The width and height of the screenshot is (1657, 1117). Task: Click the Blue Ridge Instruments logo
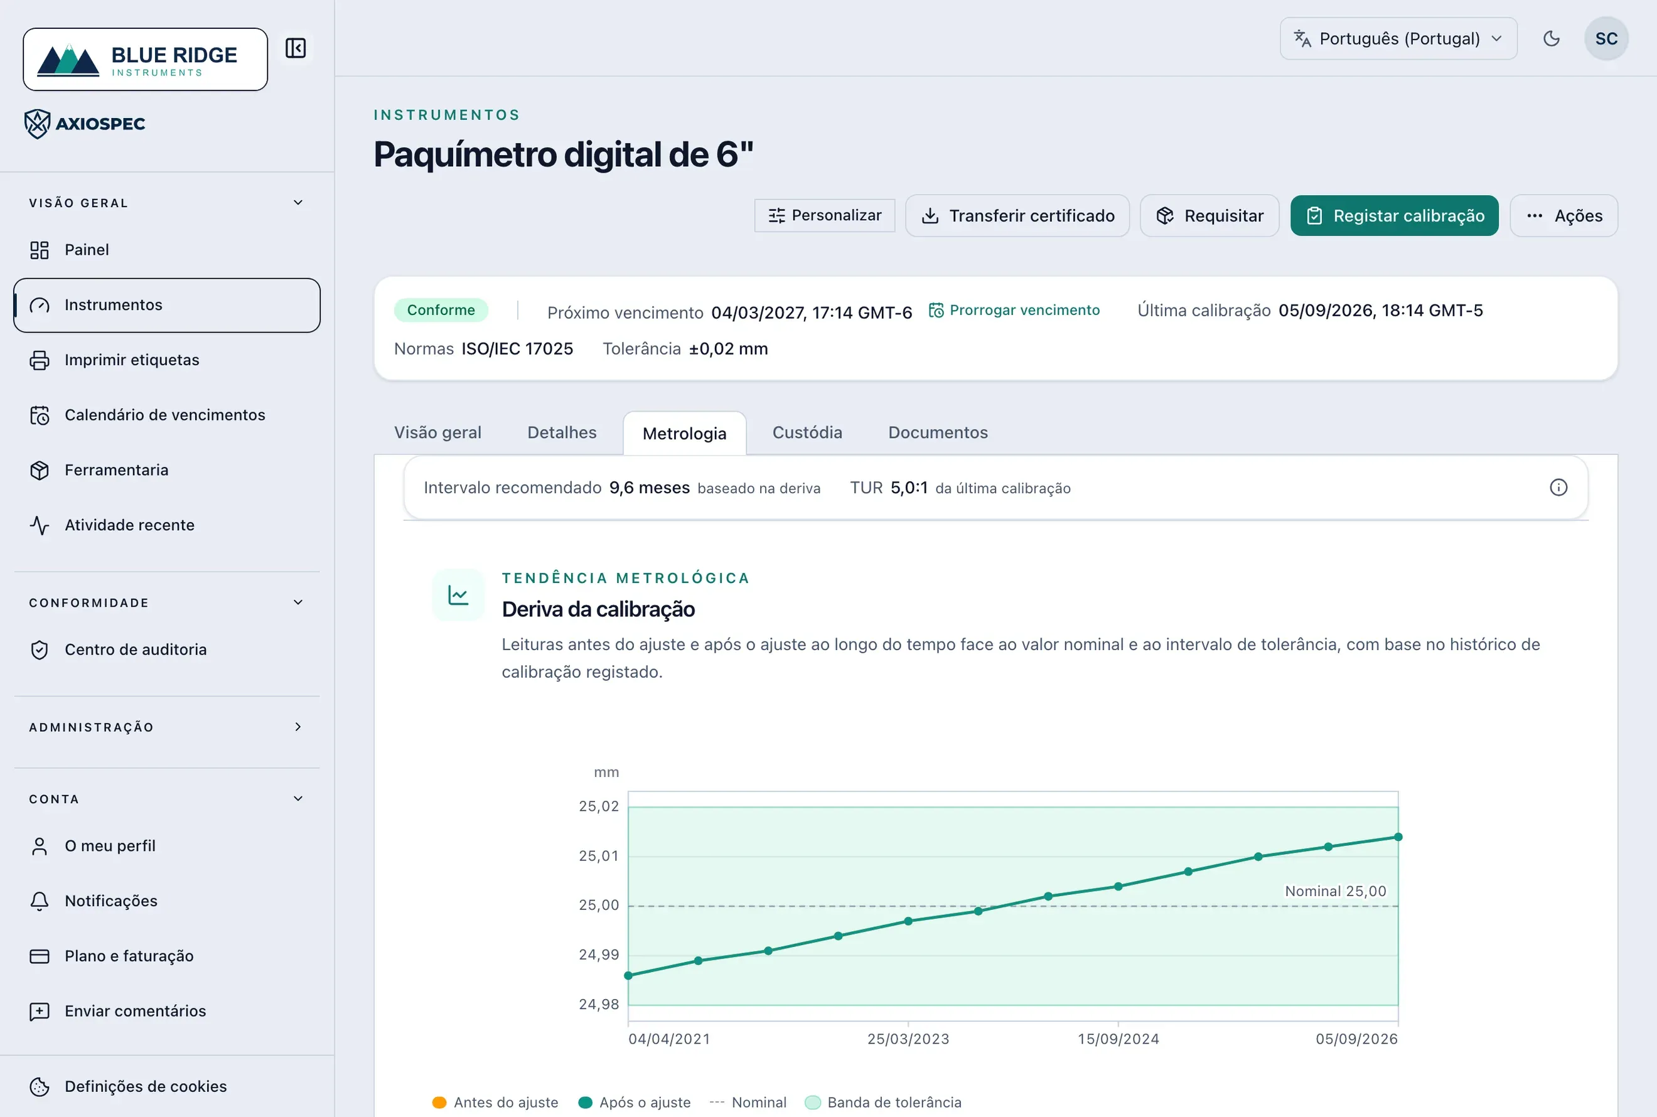click(146, 59)
